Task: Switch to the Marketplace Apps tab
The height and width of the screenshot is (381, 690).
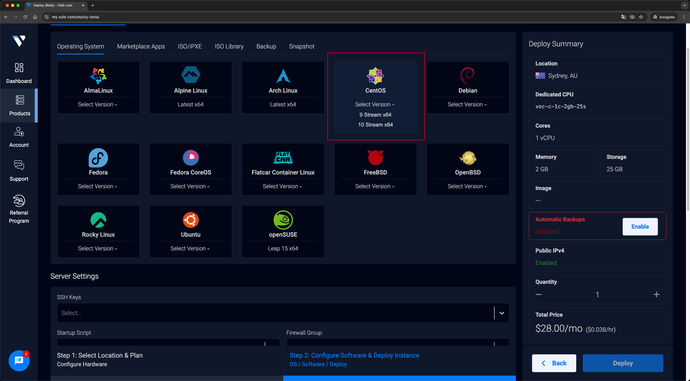Action: coord(141,46)
